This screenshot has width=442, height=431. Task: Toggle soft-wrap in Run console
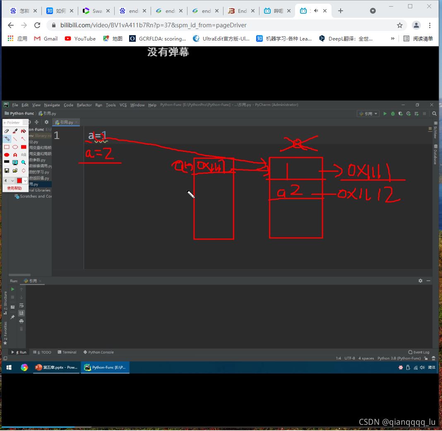(22, 305)
